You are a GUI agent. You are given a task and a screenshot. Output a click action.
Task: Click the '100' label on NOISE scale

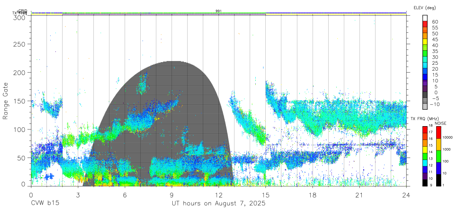445,161
